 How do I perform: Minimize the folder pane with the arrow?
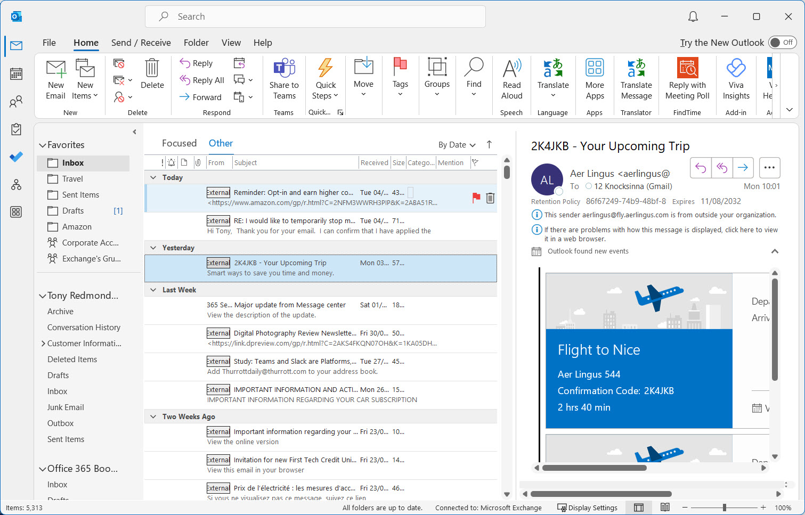(134, 132)
